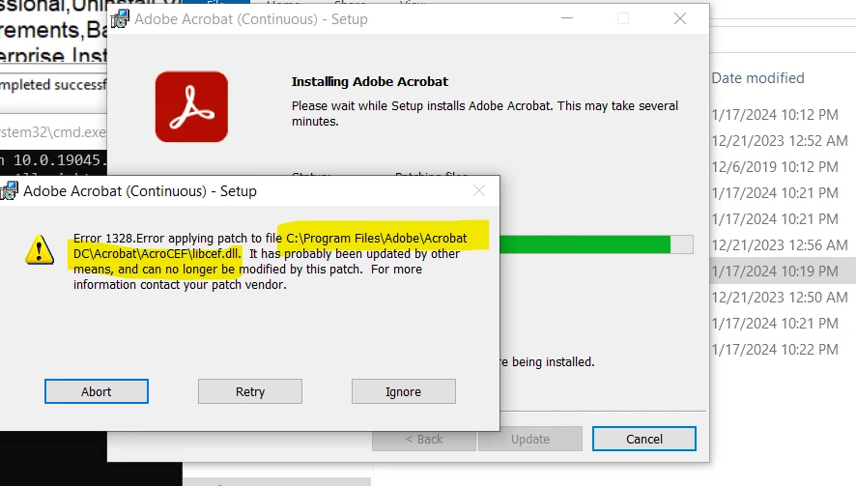
Task: Close the Error 1328 dialog
Action: point(479,190)
